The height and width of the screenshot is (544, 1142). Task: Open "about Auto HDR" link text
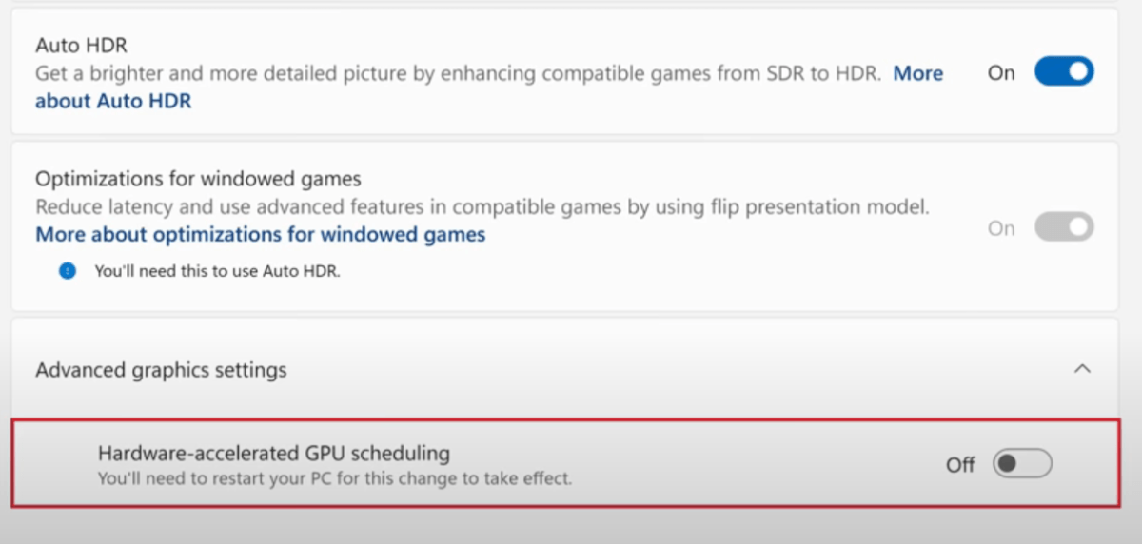pos(113,101)
